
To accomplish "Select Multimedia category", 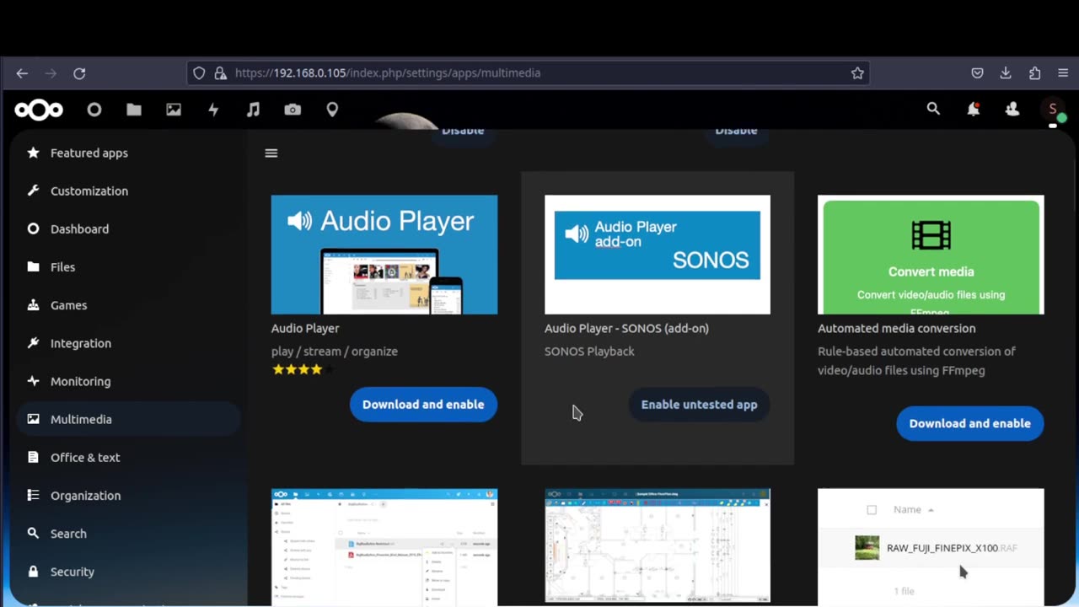I will point(128,419).
